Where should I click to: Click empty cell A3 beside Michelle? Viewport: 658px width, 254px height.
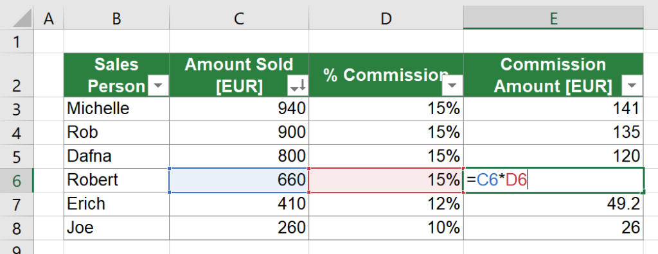[x=49, y=109]
